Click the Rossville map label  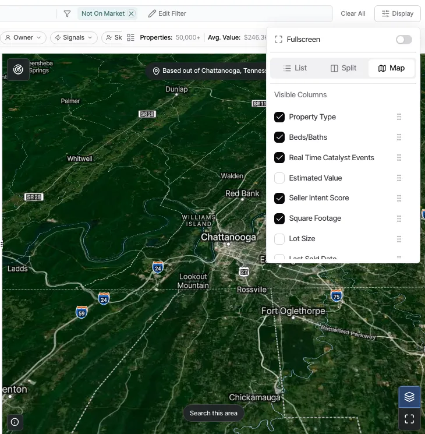click(252, 290)
